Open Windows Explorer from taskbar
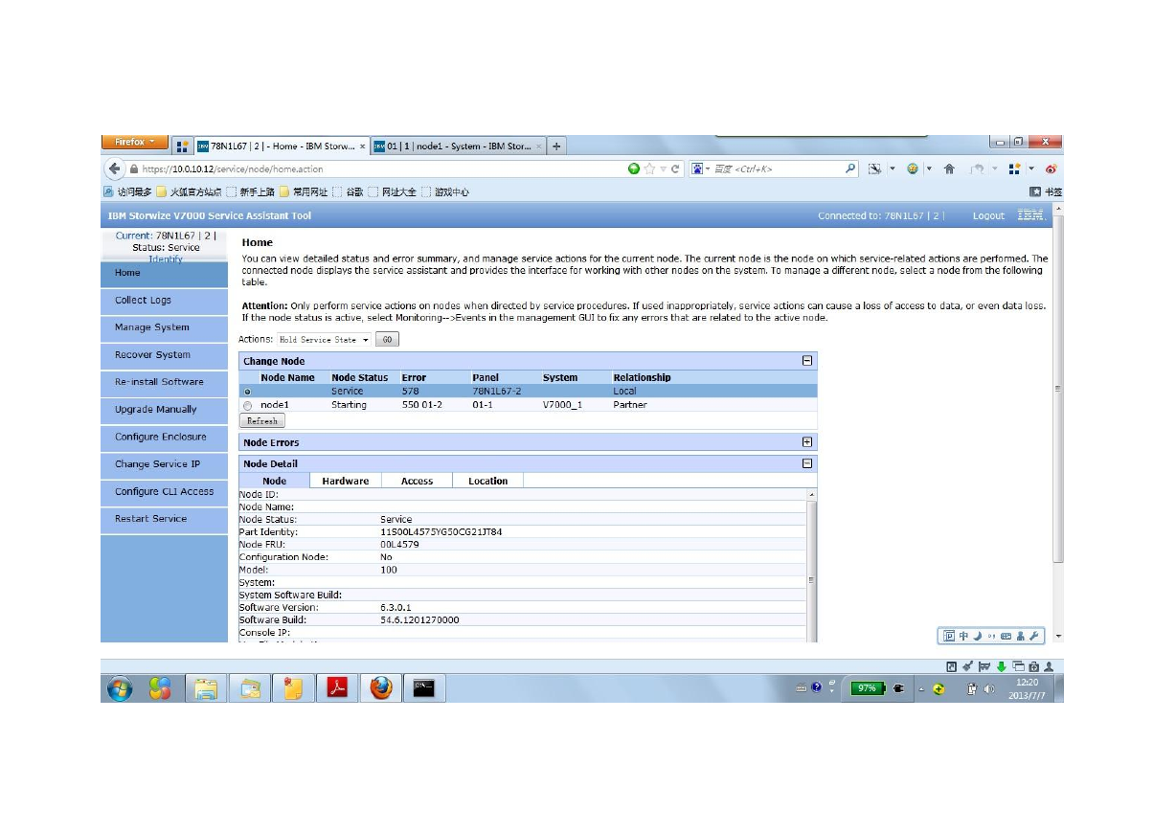Image resolution: width=1176 pixels, height=832 pixels. tap(206, 688)
